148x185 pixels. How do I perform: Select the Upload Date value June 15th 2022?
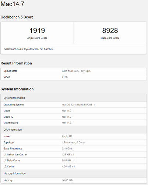click(76, 71)
